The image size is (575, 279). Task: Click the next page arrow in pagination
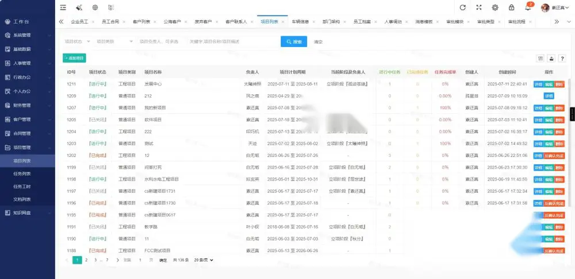[117, 260]
